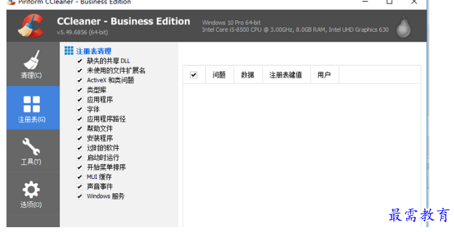Viewport: 454px width, 232px height.
Task: Maximize the CCleaner window
Action: pyautogui.click(x=390, y=2)
